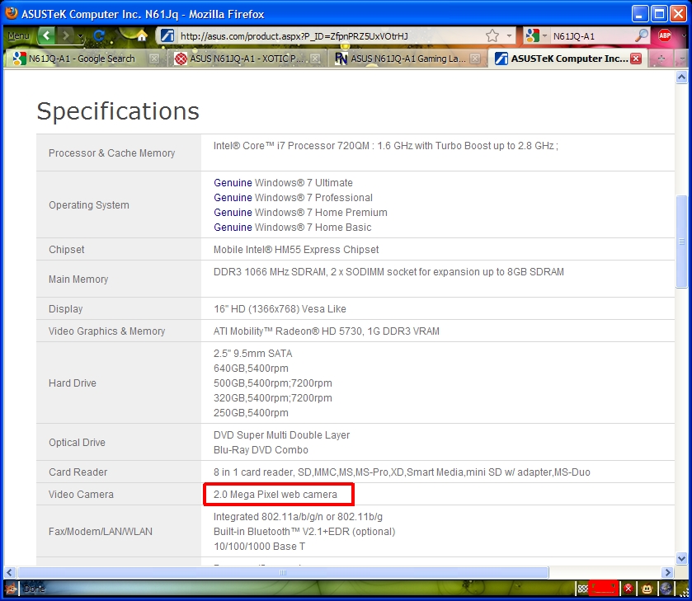The height and width of the screenshot is (601, 692).
Task: Open the back/forward history dropdown arrow
Action: [x=80, y=36]
